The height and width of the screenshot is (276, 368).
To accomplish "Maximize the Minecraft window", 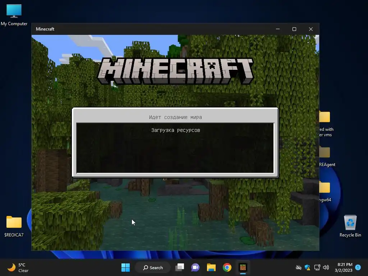I will tap(294, 29).
